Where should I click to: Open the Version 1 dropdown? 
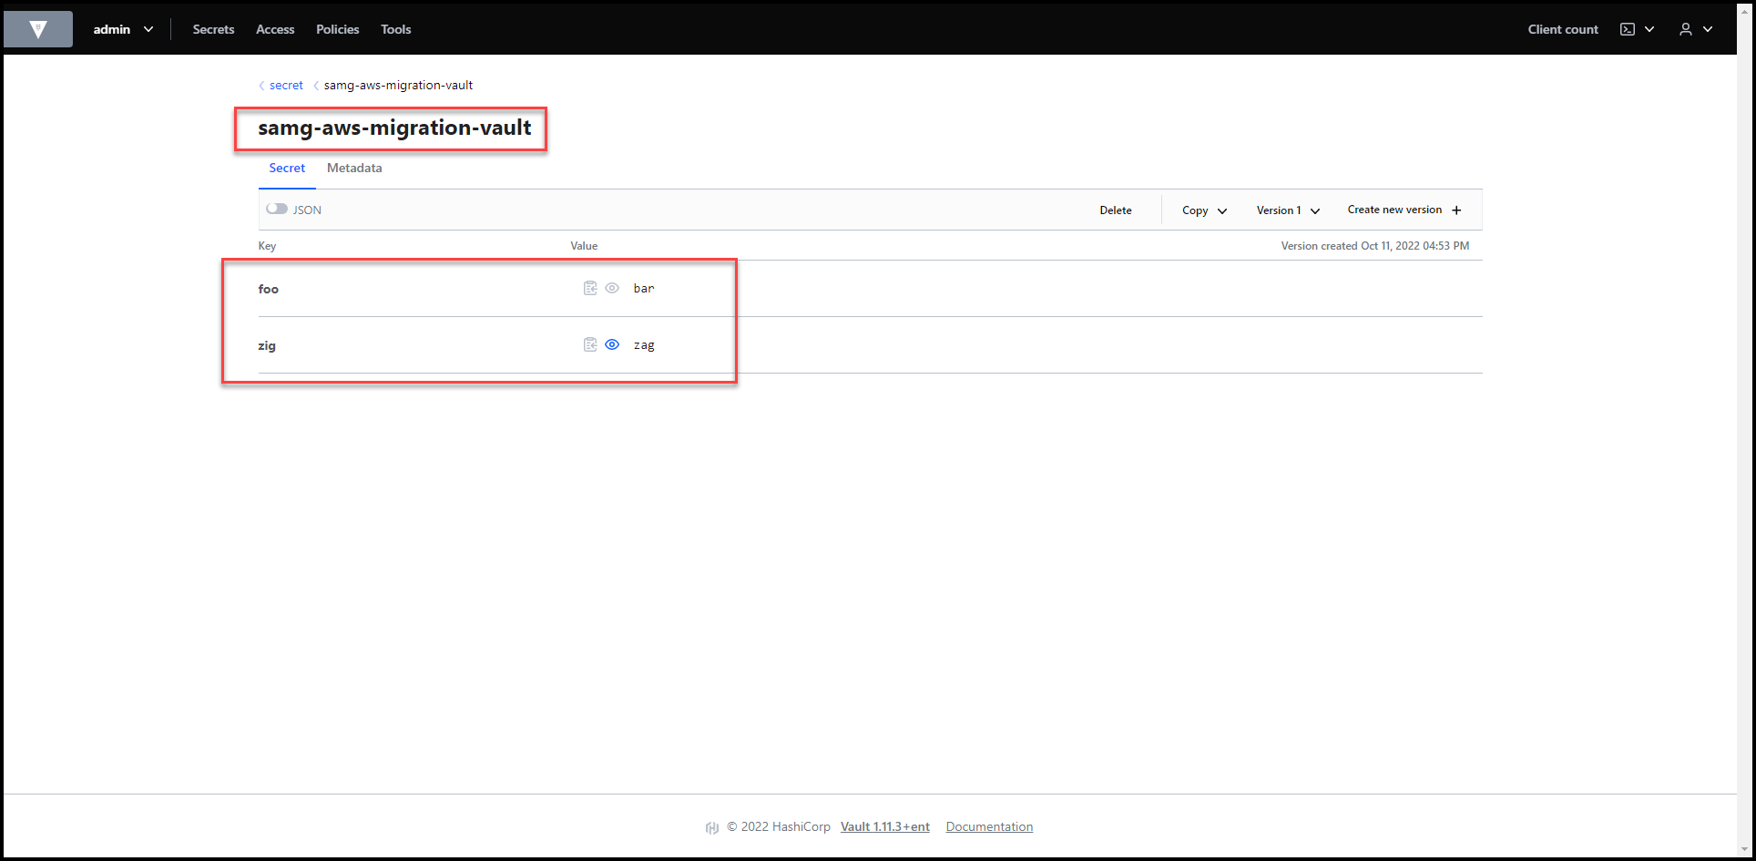(1286, 210)
